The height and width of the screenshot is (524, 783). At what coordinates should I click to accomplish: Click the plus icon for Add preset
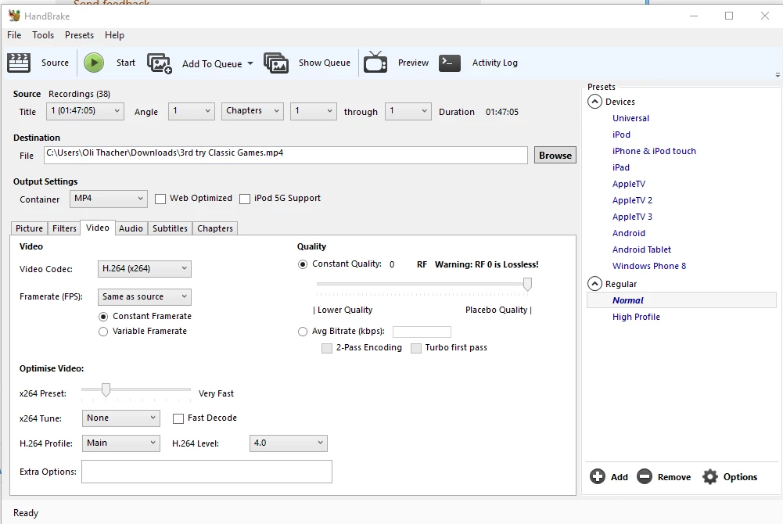click(598, 476)
